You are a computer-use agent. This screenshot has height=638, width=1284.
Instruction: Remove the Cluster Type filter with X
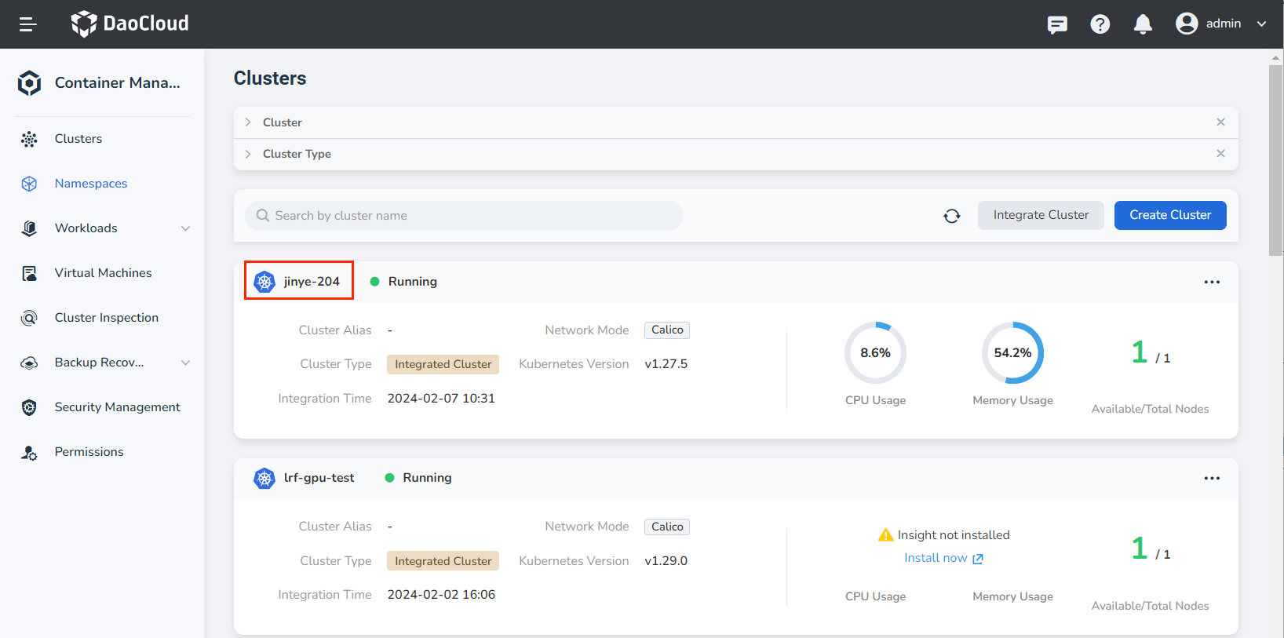pos(1220,154)
